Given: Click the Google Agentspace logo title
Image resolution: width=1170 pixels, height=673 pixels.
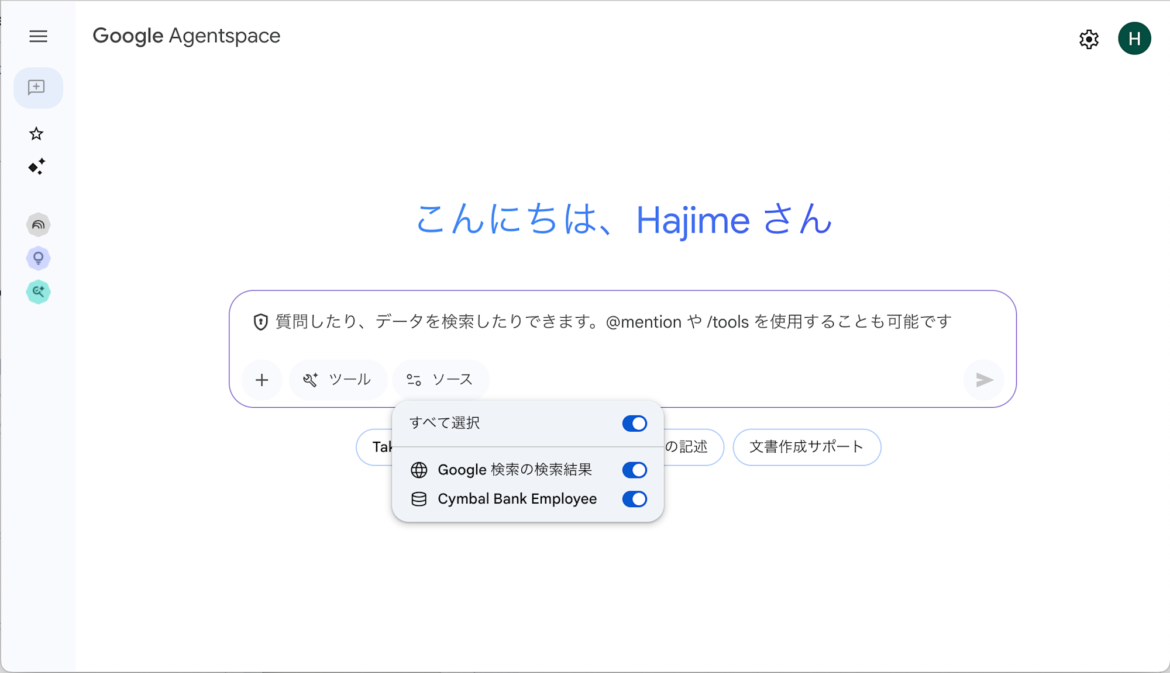Looking at the screenshot, I should 187,36.
